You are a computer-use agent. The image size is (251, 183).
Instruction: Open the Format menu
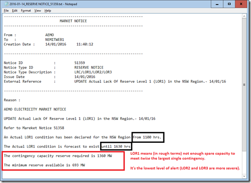(26, 10)
